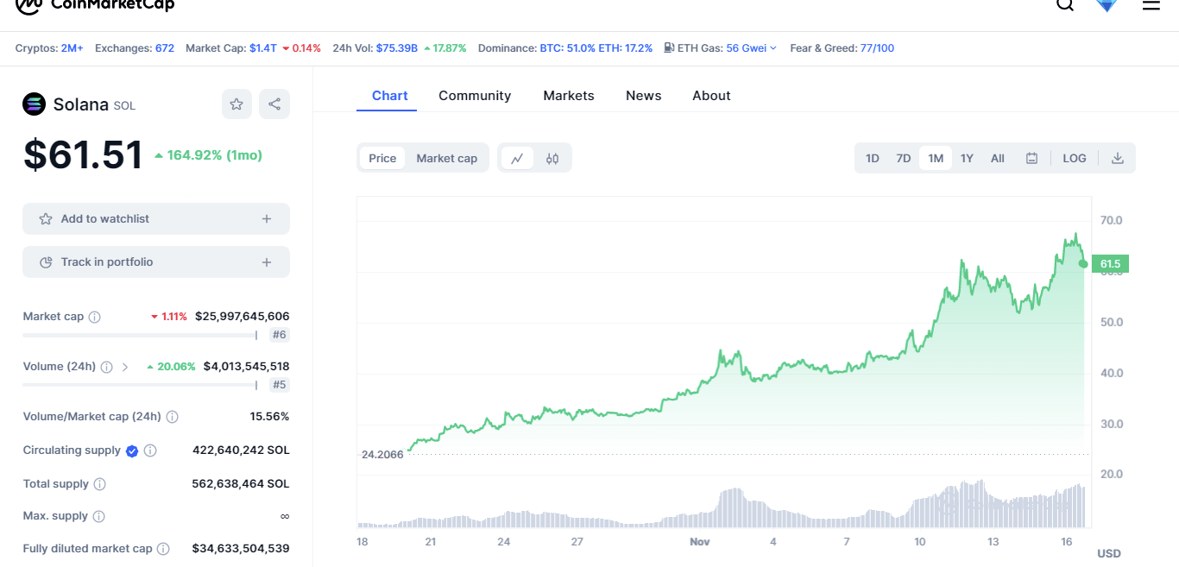The width and height of the screenshot is (1179, 567).
Task: Click the 24.2066 starting price label
Action: [x=382, y=454]
